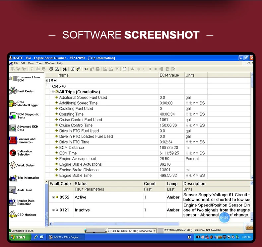Select the Engine Brake Actuations row

click(x=148, y=164)
